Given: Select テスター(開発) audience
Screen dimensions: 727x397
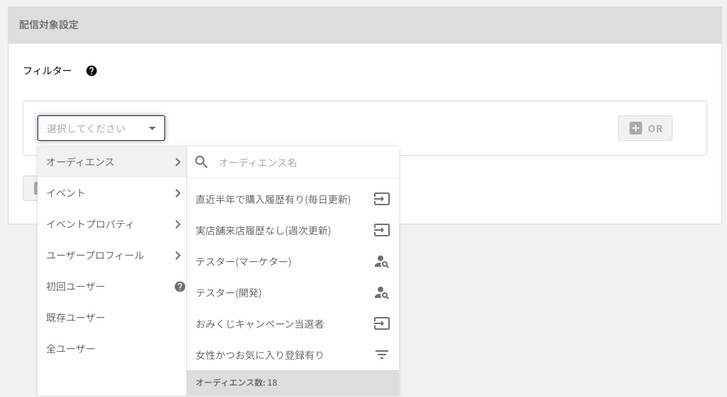Looking at the screenshot, I should tap(293, 292).
